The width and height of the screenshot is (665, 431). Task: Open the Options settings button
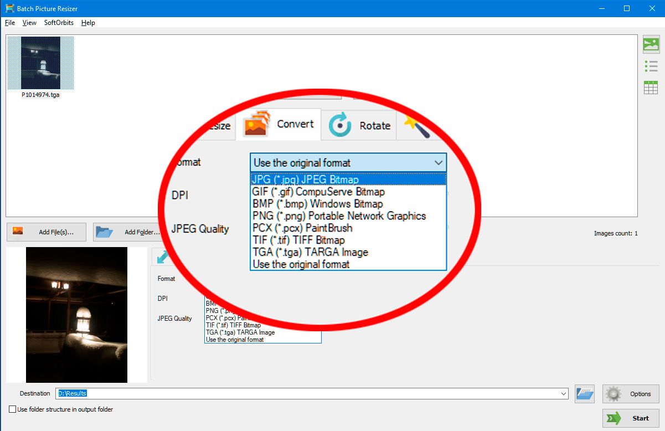point(631,394)
